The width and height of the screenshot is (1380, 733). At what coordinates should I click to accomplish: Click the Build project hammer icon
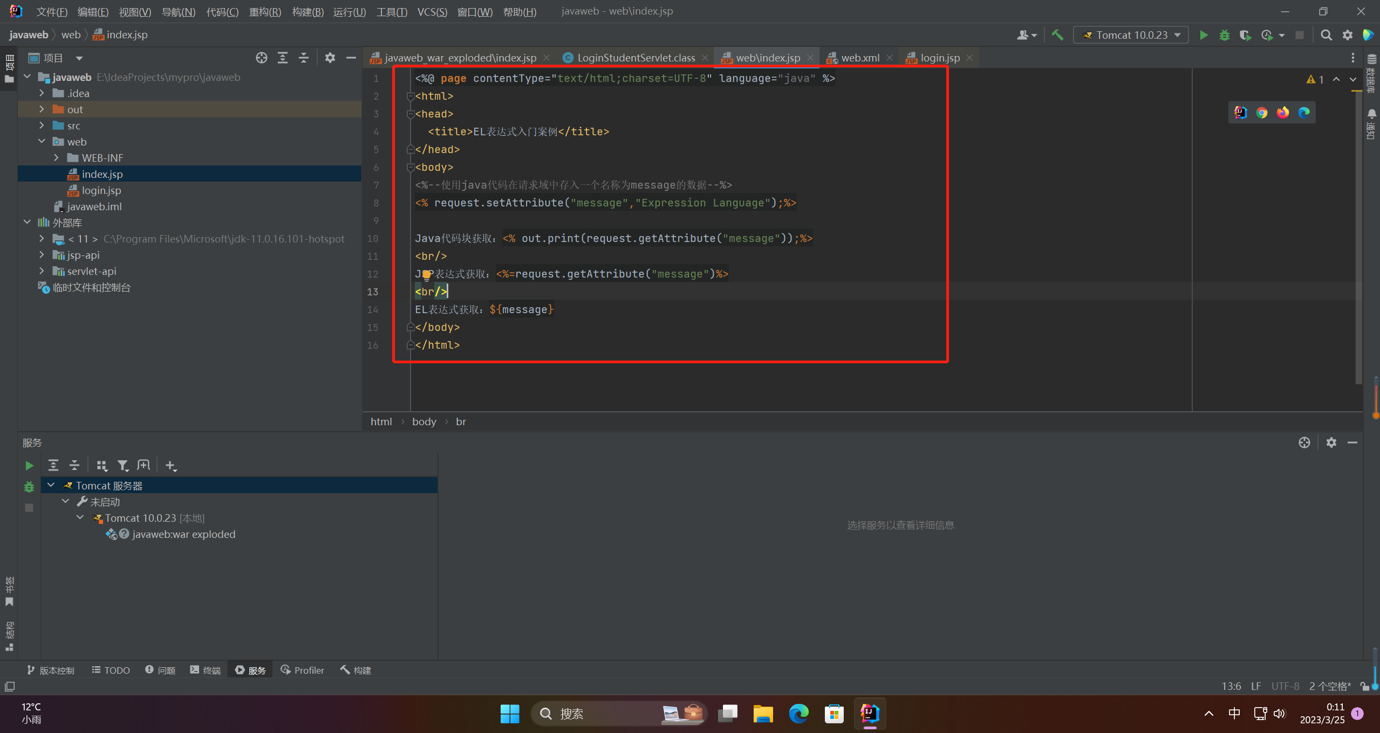point(1057,35)
